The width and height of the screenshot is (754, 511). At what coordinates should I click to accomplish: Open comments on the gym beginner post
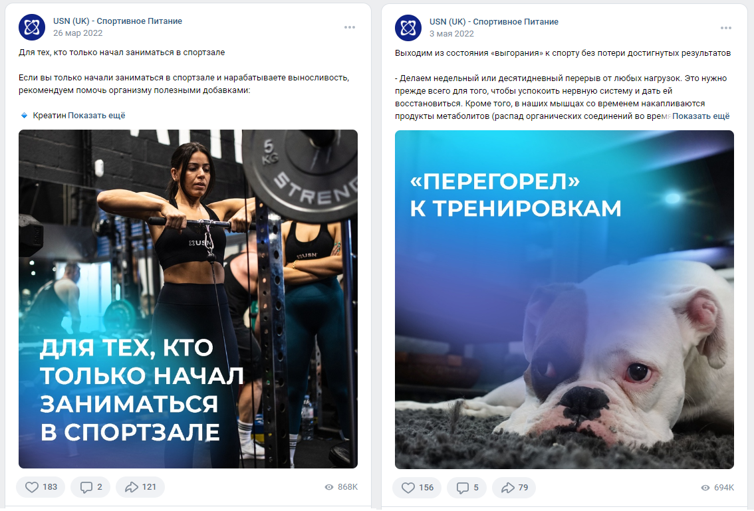[90, 487]
